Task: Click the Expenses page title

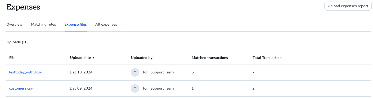Action: 23,7
